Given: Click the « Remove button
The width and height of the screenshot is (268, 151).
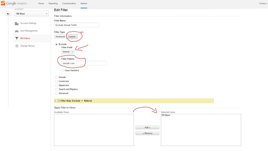Looking at the screenshot, I should pos(147,133).
